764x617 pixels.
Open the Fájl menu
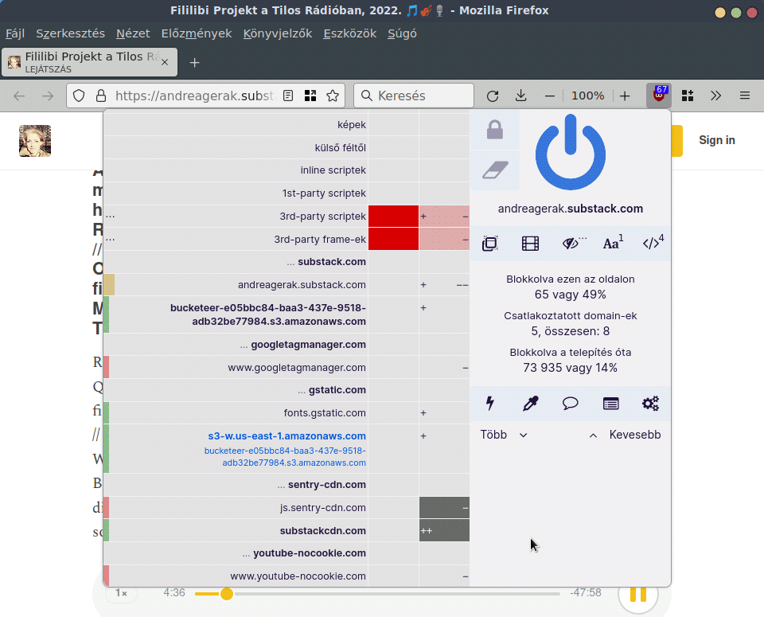(15, 33)
